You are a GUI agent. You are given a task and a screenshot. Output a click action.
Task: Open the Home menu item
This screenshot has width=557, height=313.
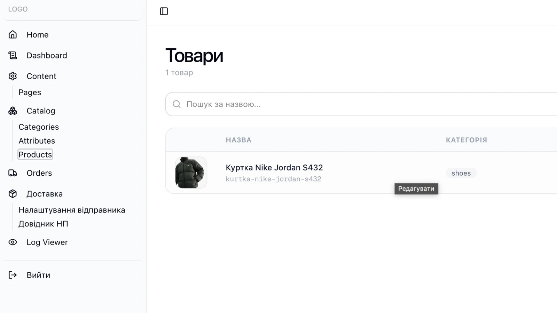38,35
